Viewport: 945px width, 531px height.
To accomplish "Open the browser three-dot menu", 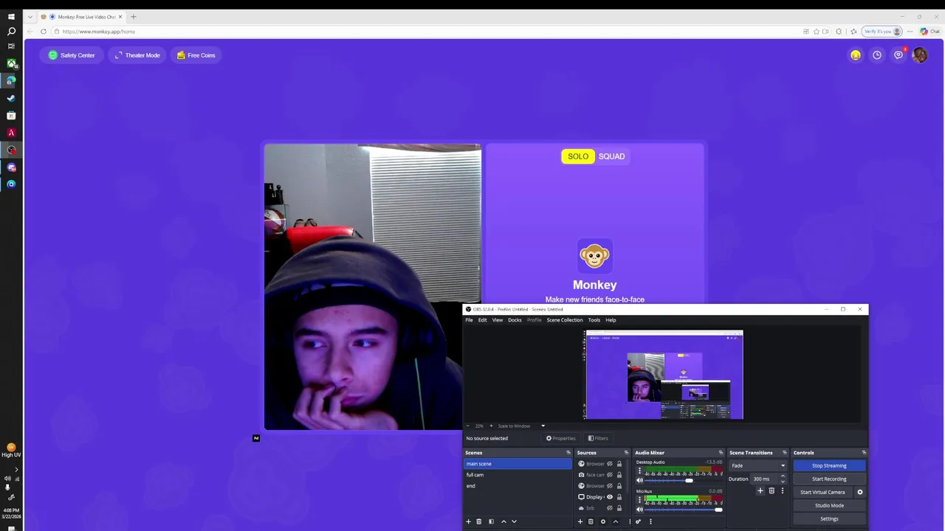I will (910, 32).
